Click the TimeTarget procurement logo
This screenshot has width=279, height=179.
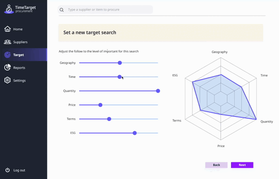pyautogui.click(x=20, y=9)
